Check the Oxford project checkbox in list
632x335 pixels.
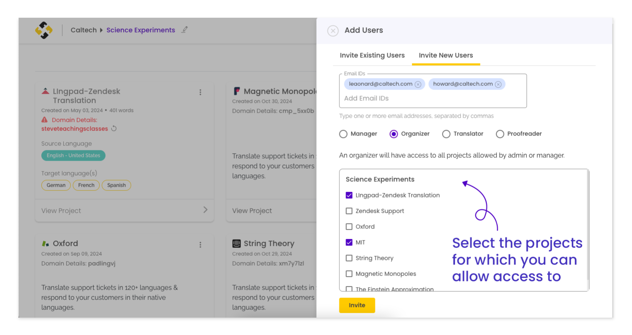pos(349,227)
